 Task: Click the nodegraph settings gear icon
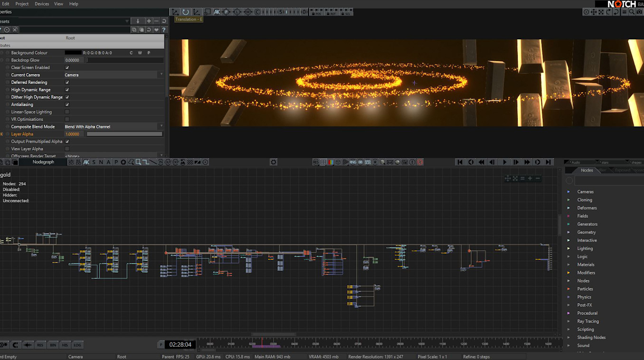[274, 162]
